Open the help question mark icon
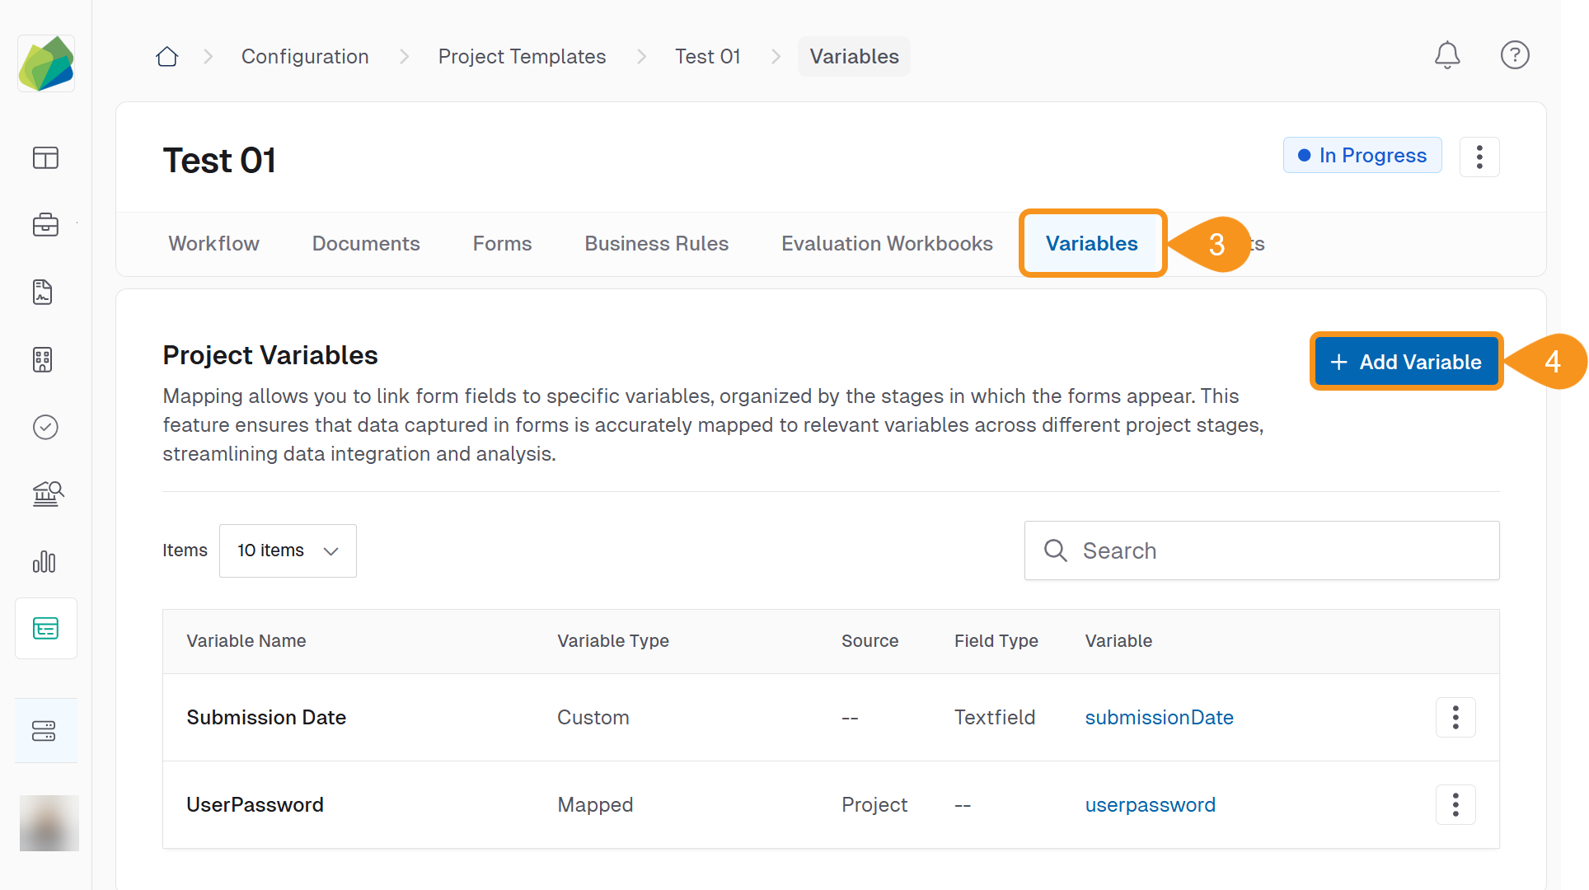The image size is (1589, 890). [x=1515, y=55]
